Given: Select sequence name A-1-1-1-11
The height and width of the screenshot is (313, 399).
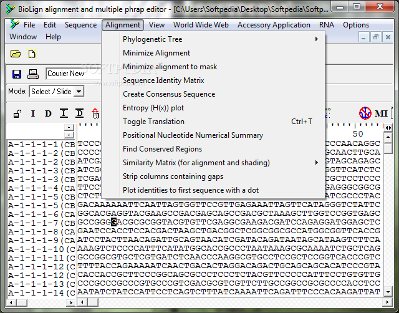Looking at the screenshot, I should pyautogui.click(x=42, y=258).
